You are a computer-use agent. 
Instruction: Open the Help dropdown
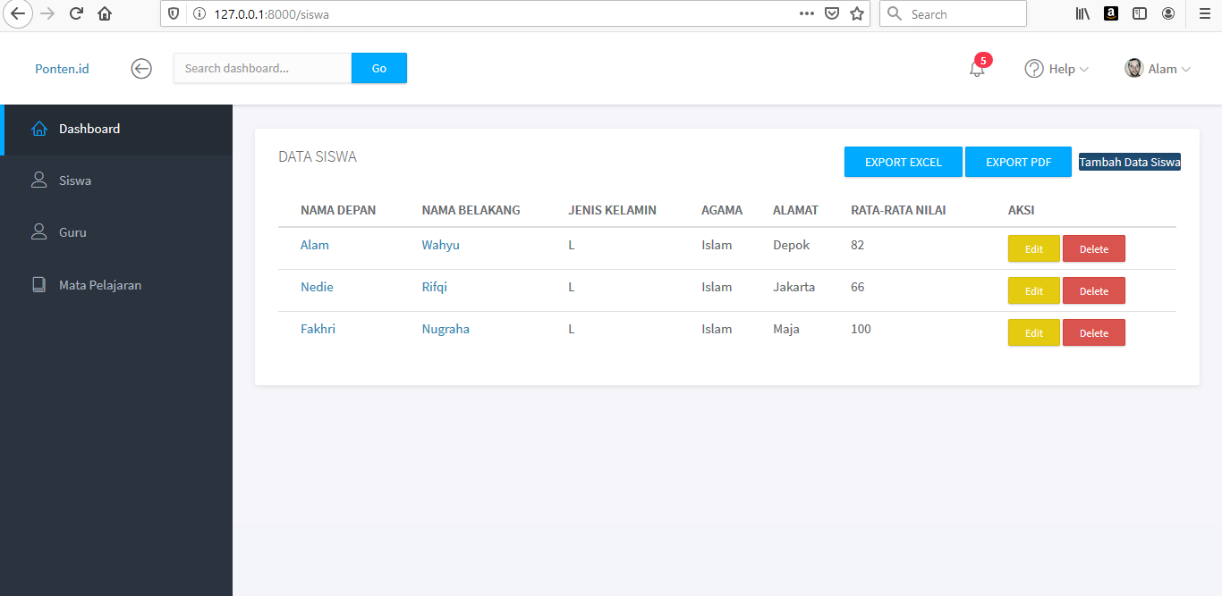pyautogui.click(x=1057, y=68)
